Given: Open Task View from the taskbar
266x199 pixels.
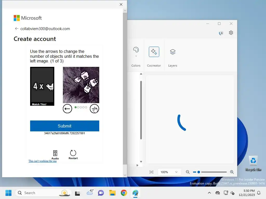Looking at the screenshot, I should click(x=77, y=193).
